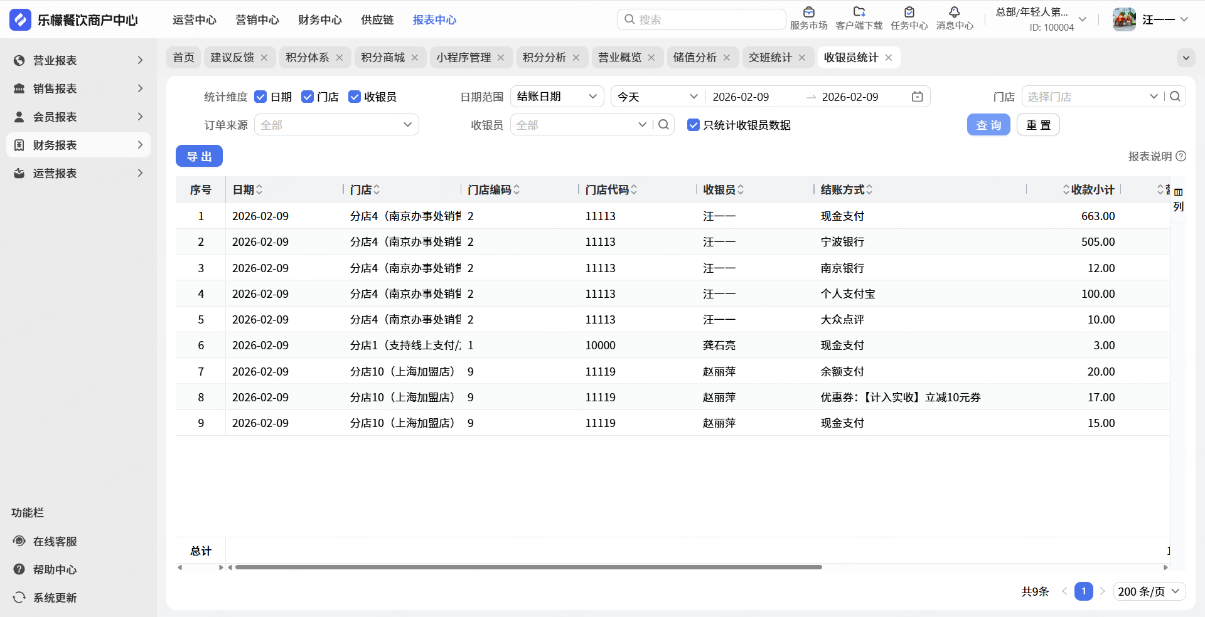The width and height of the screenshot is (1205, 617).
Task: Open the 200 条/页 page size selector
Action: click(1149, 591)
